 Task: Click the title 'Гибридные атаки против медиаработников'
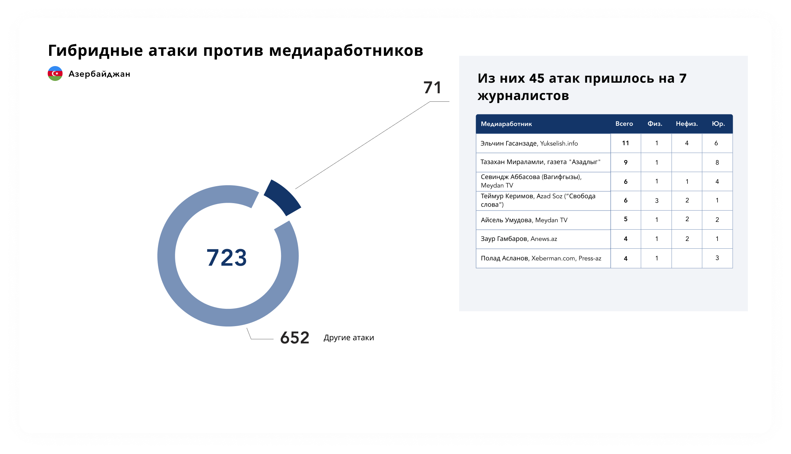235,51
